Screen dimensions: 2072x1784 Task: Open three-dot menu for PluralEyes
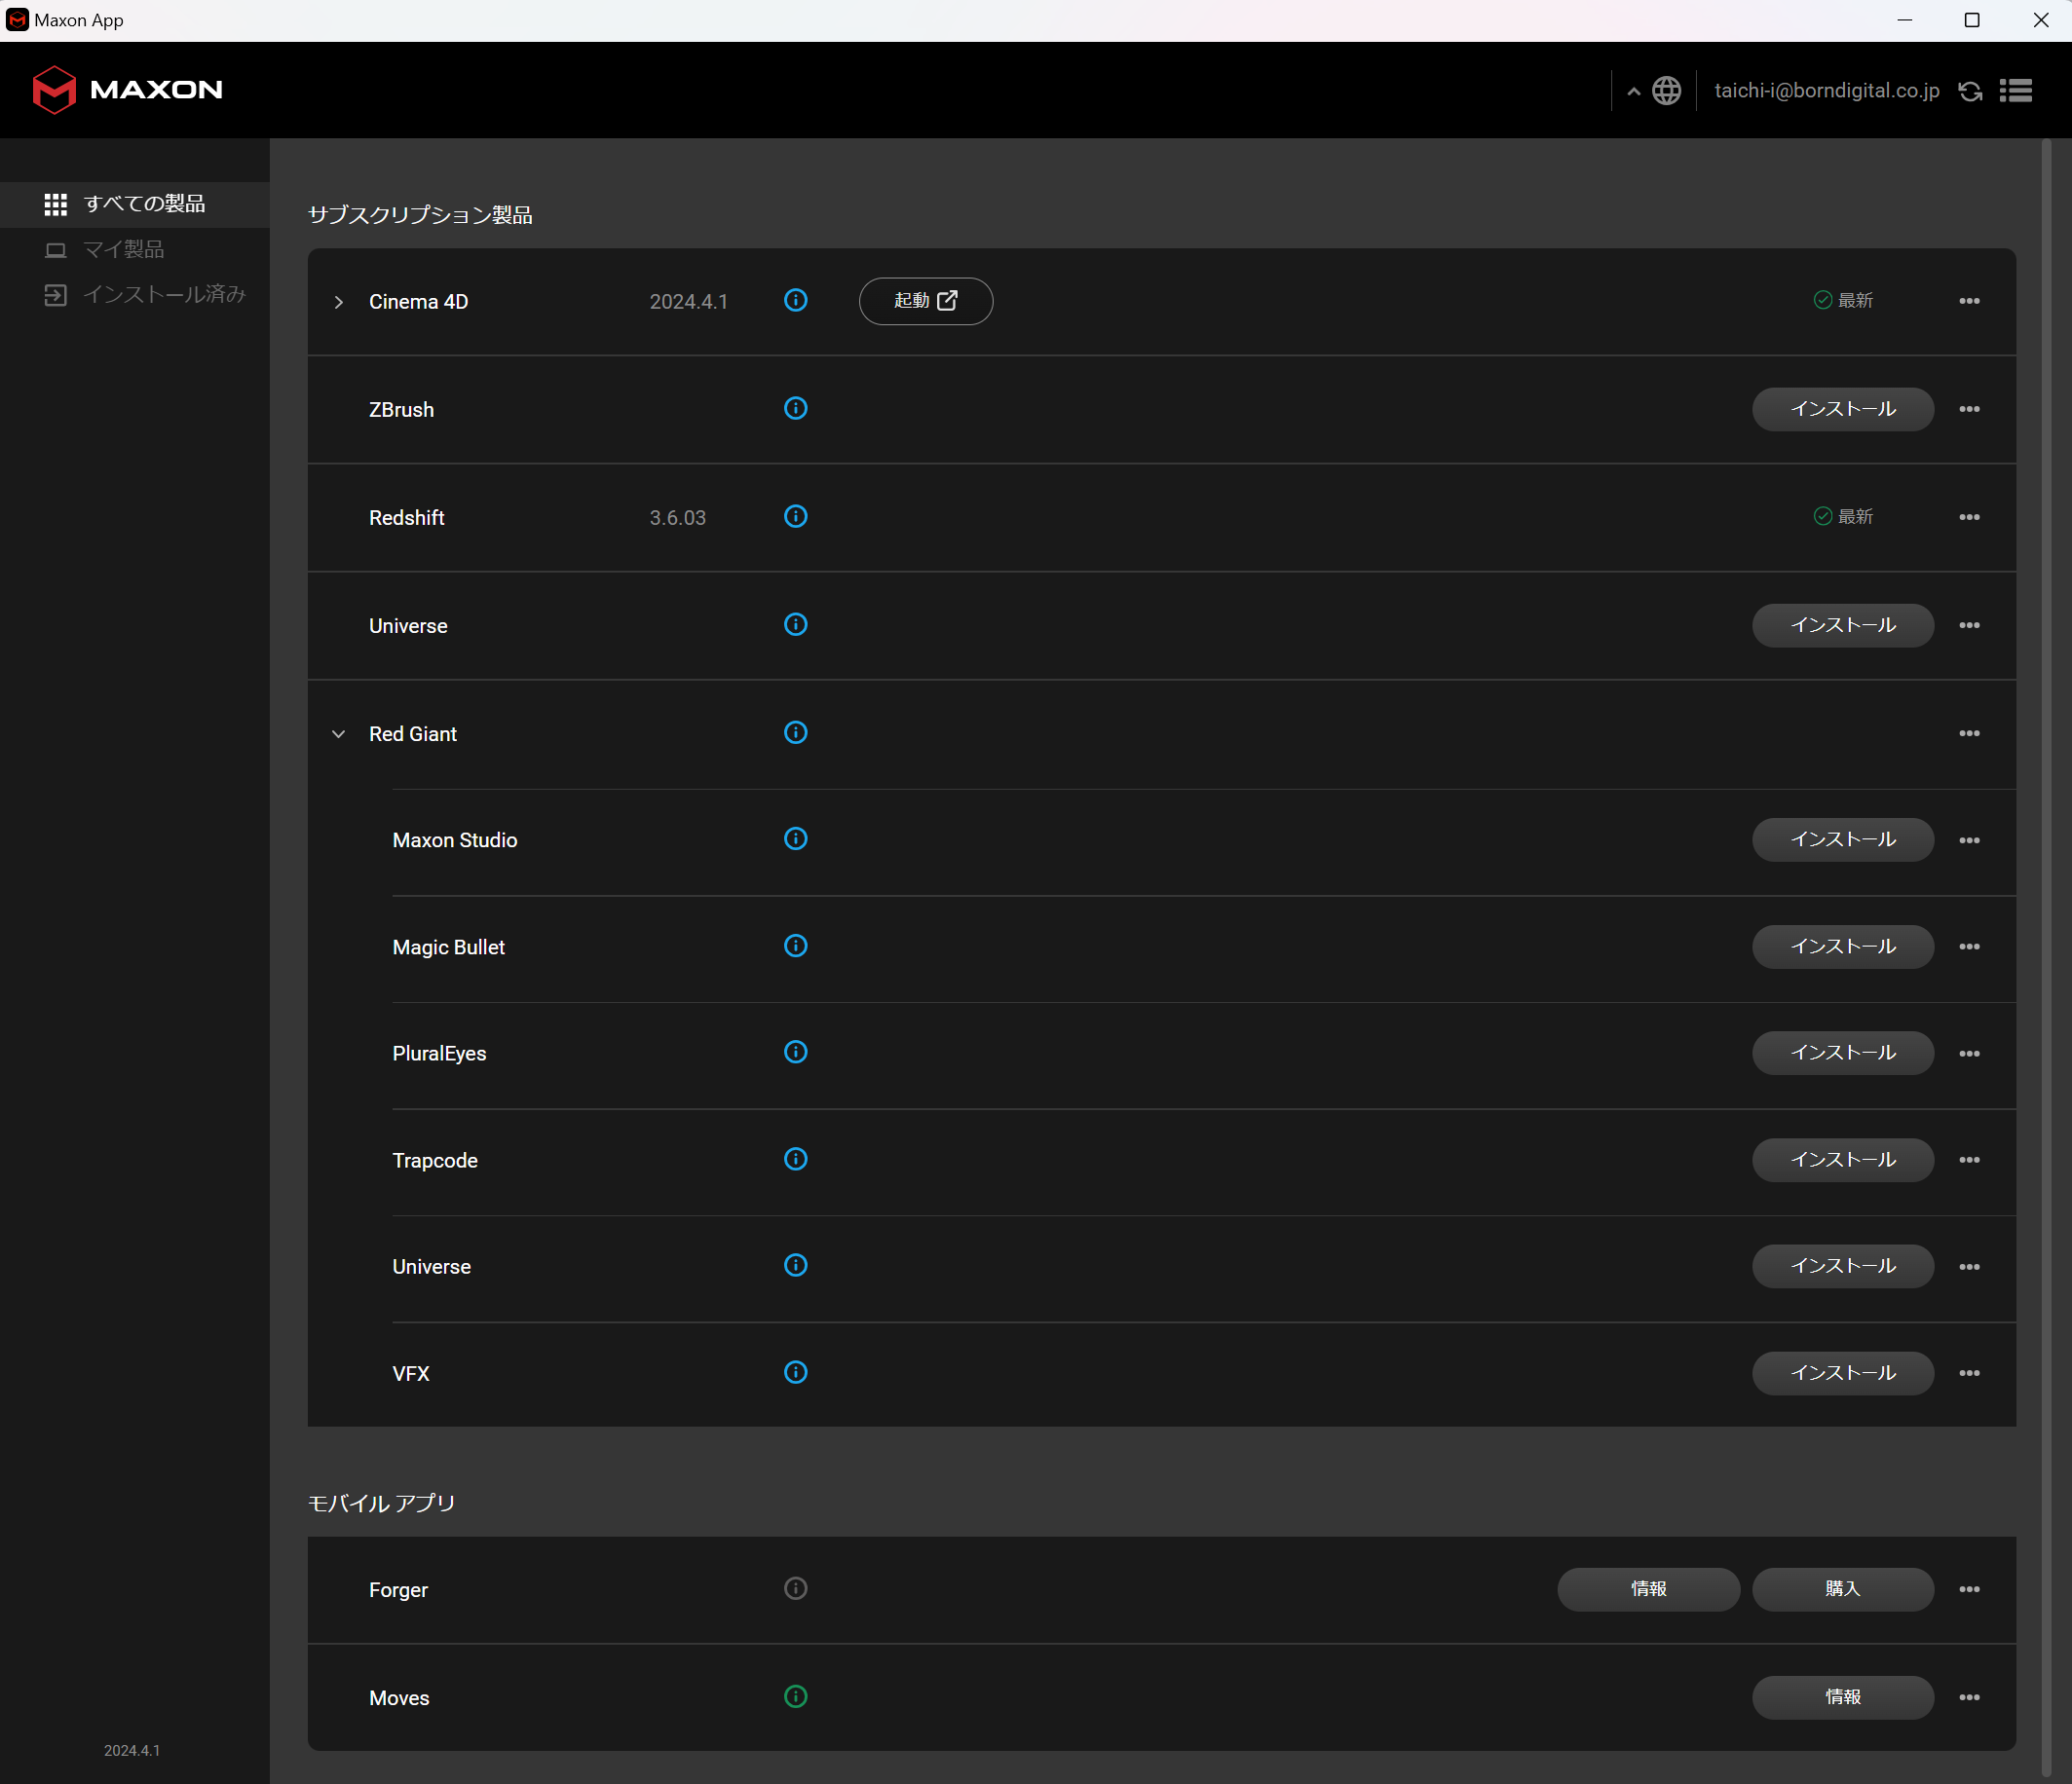(x=1969, y=1054)
